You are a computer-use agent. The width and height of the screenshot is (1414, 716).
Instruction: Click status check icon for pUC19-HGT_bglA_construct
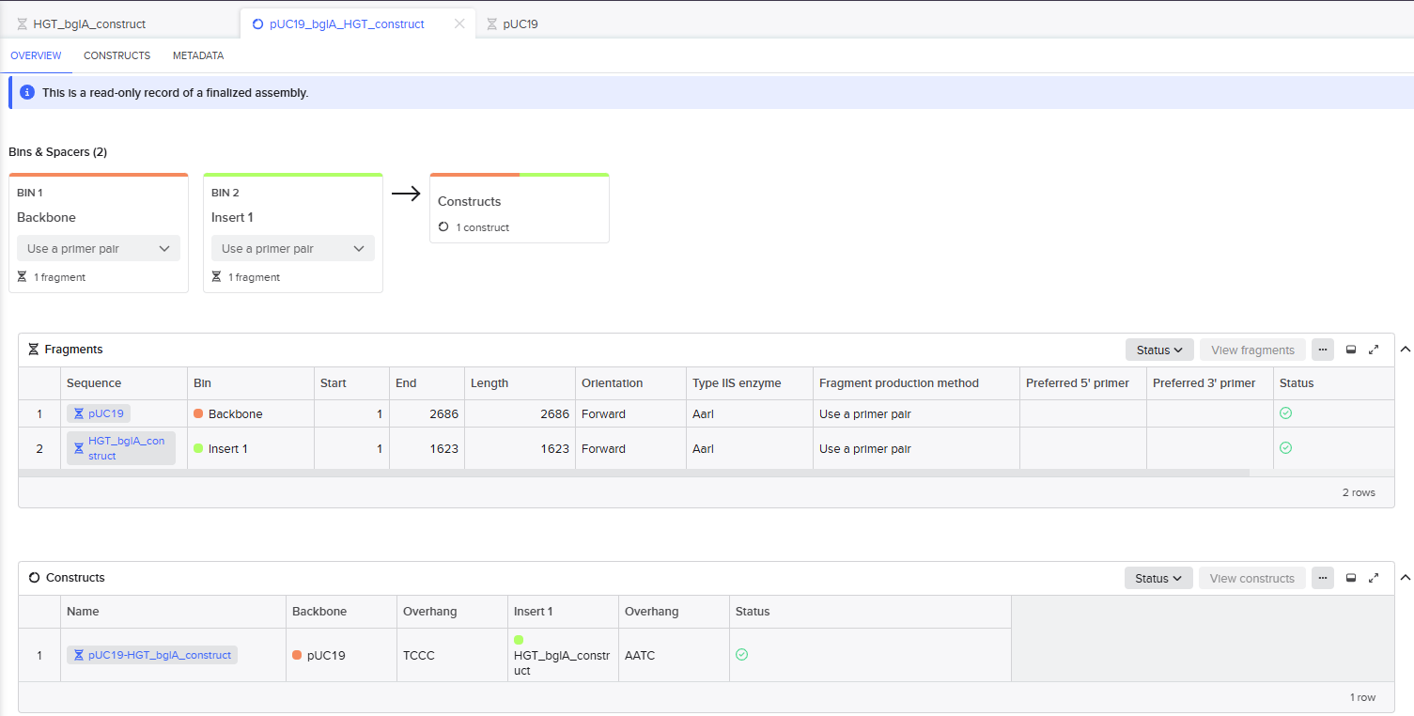[x=741, y=654]
